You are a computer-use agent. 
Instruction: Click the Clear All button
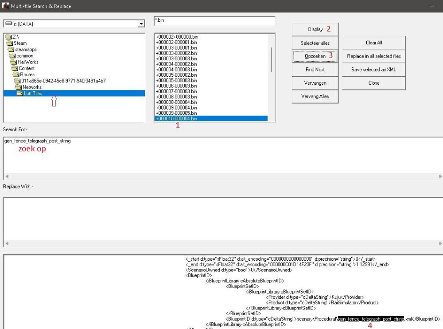coord(373,43)
